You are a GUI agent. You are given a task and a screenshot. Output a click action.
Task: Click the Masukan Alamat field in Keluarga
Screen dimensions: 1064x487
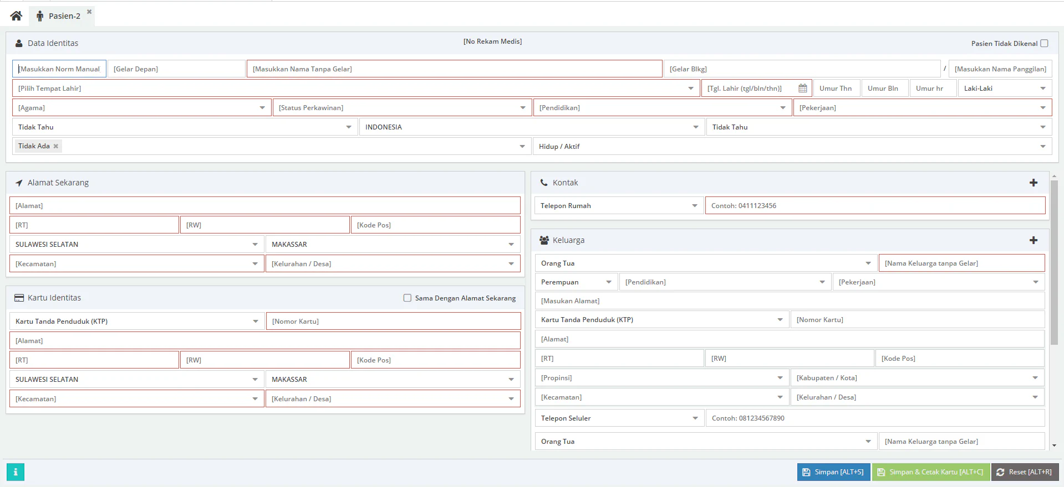(x=790, y=301)
